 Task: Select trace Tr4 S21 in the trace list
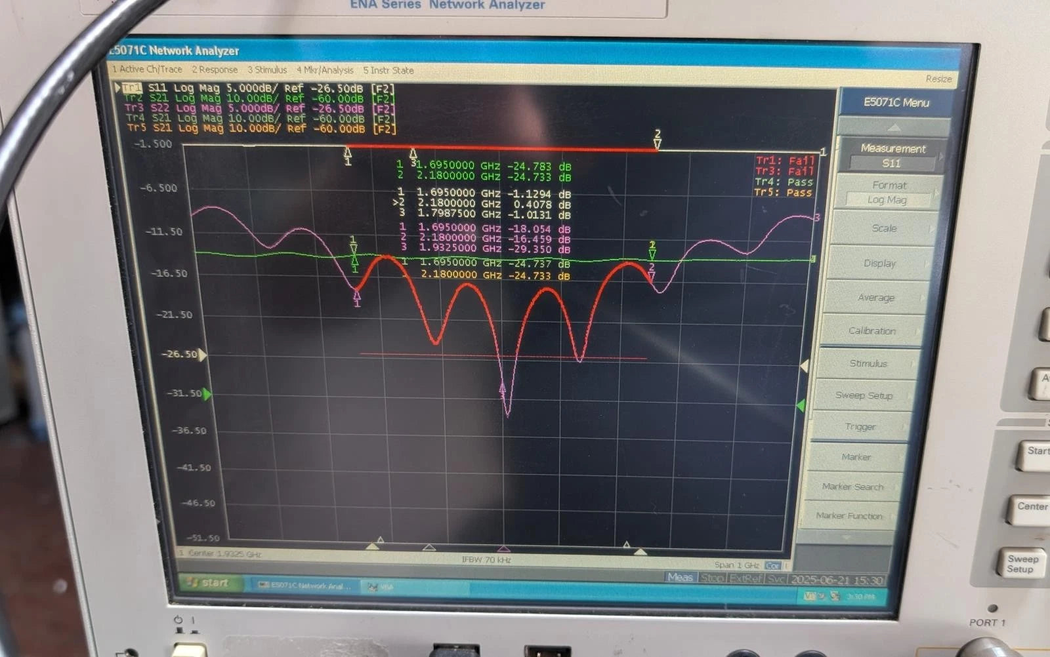(x=261, y=119)
